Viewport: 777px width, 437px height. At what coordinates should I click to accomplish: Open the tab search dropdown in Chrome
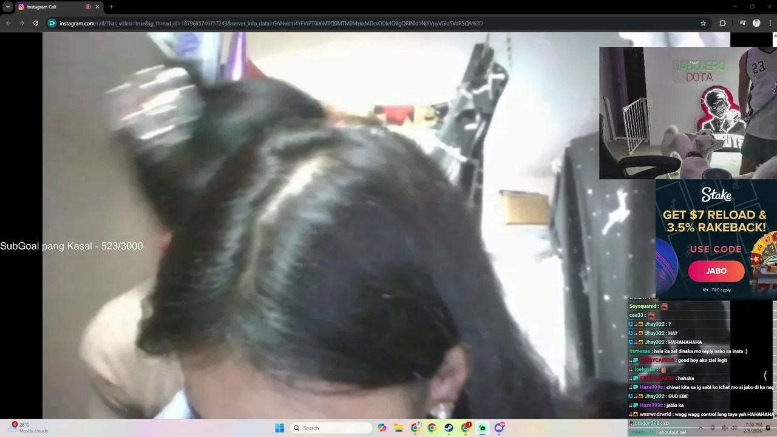(x=8, y=7)
